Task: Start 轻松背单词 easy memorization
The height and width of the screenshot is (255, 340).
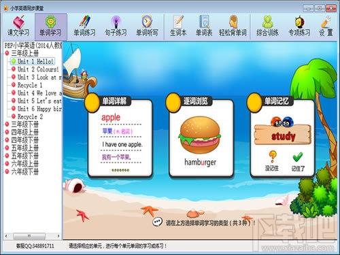Action: (233, 26)
